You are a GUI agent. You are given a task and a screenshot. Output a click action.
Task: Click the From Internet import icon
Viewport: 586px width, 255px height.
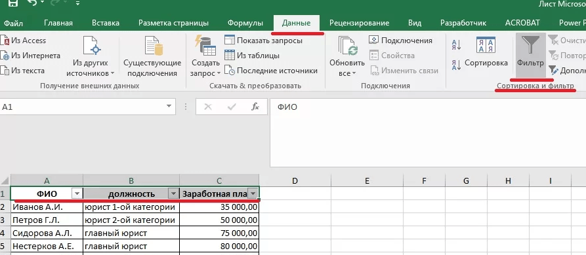coord(5,56)
